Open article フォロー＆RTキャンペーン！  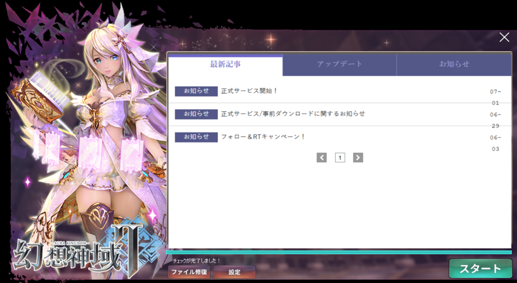[x=263, y=137]
